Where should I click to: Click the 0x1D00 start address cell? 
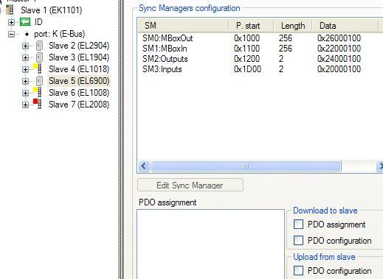point(247,69)
